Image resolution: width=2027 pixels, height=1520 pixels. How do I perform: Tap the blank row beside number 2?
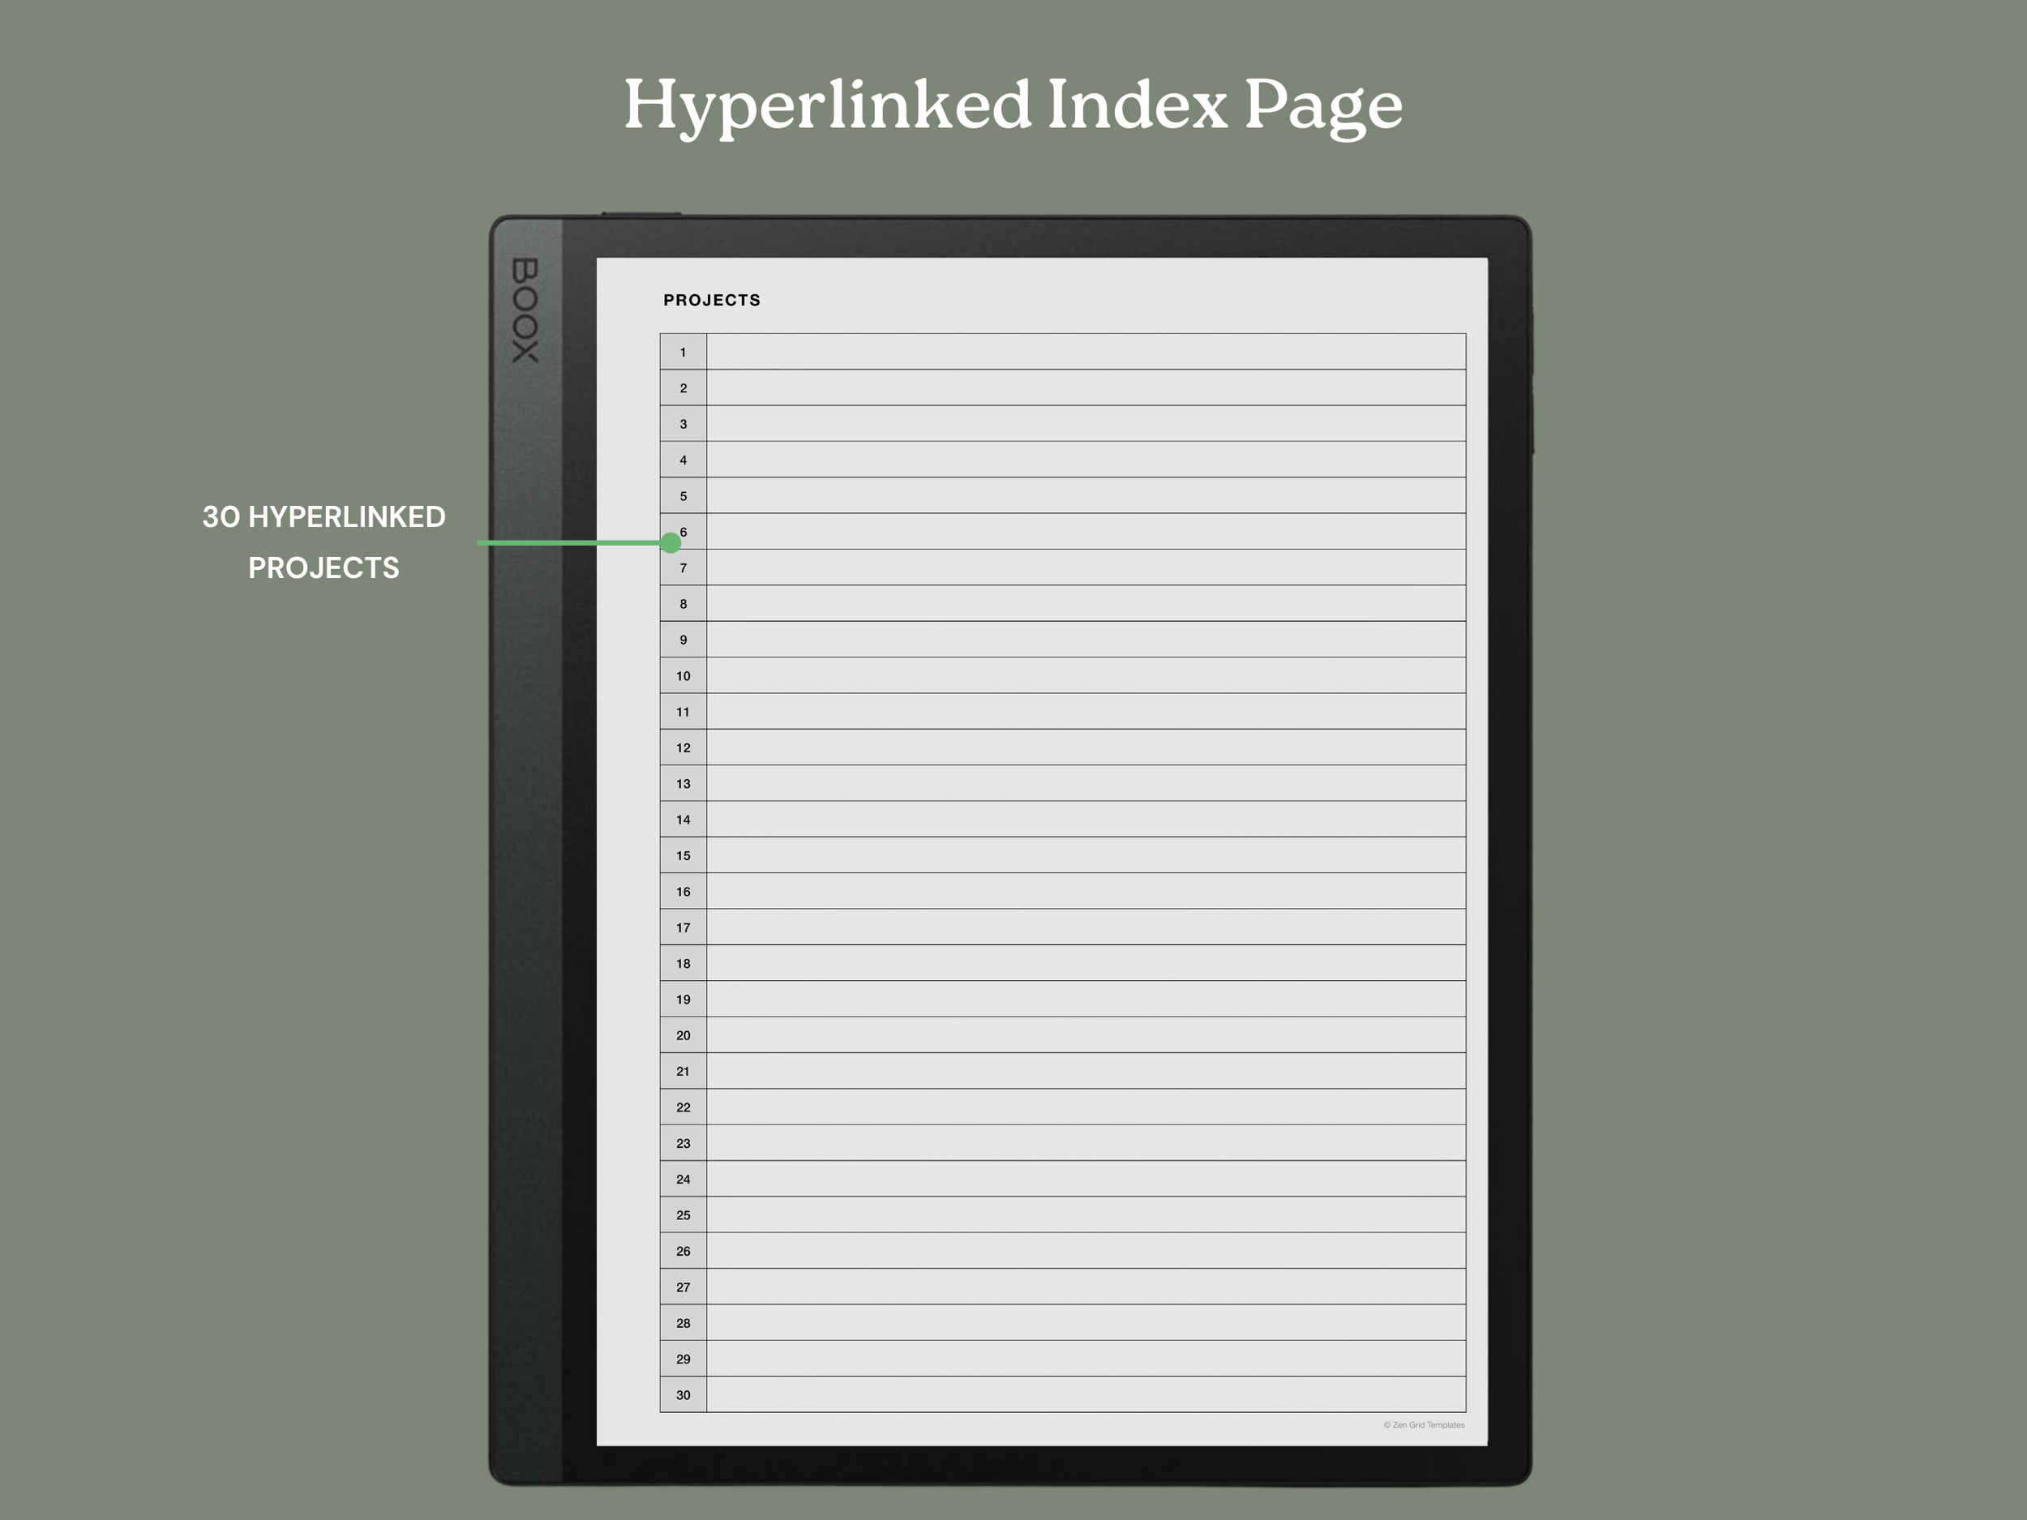click(x=1086, y=387)
